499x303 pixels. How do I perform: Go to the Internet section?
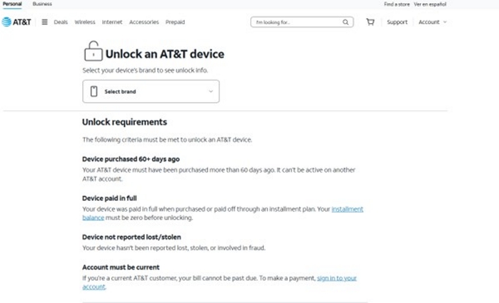click(112, 22)
